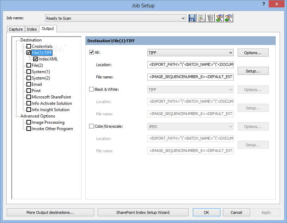Image resolution: width=287 pixels, height=223 pixels.
Task: Click the Apply button
Action: point(266,212)
